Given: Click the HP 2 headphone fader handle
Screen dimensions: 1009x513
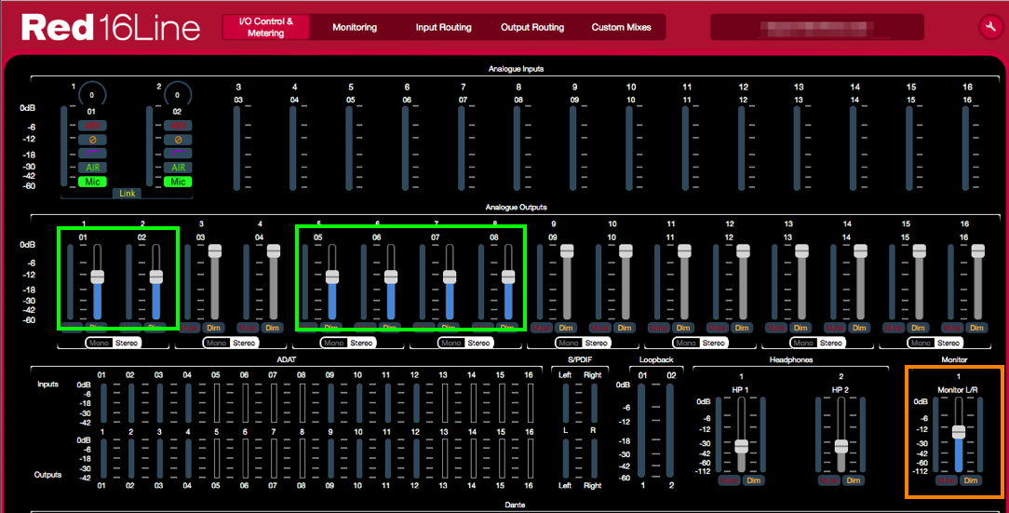Looking at the screenshot, I should pos(841,446).
